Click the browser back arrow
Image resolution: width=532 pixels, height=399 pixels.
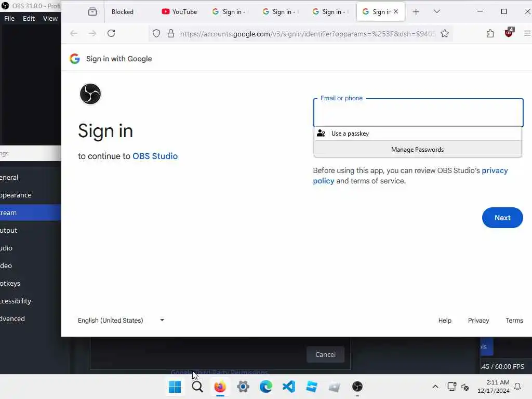(x=74, y=33)
